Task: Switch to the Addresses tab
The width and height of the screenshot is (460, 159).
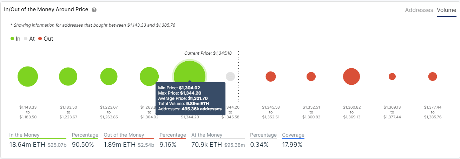Action: (x=419, y=10)
